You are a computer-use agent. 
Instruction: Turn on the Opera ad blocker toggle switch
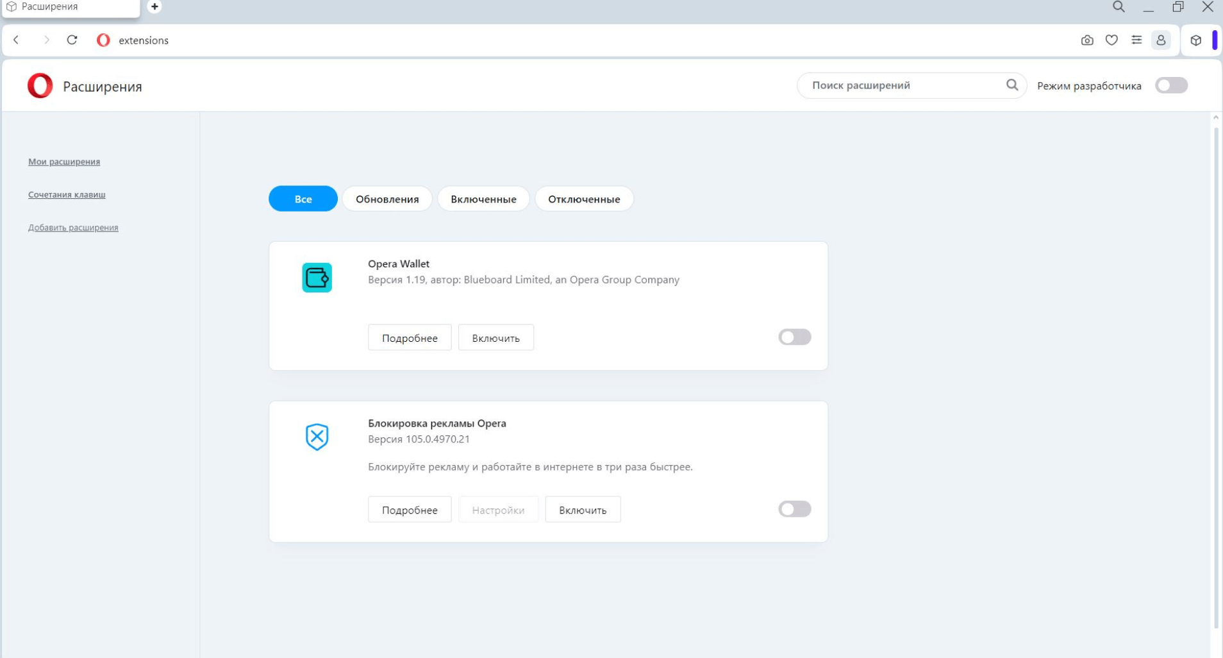click(794, 509)
